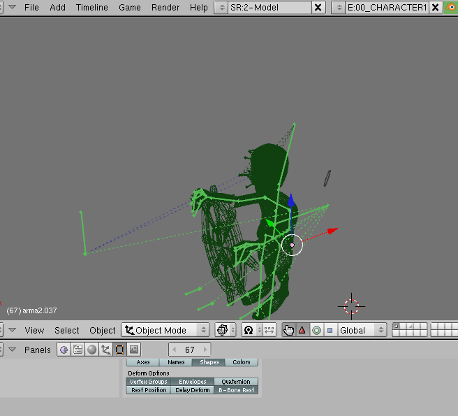Open the Add menu
The image size is (458, 416).
[x=57, y=7]
